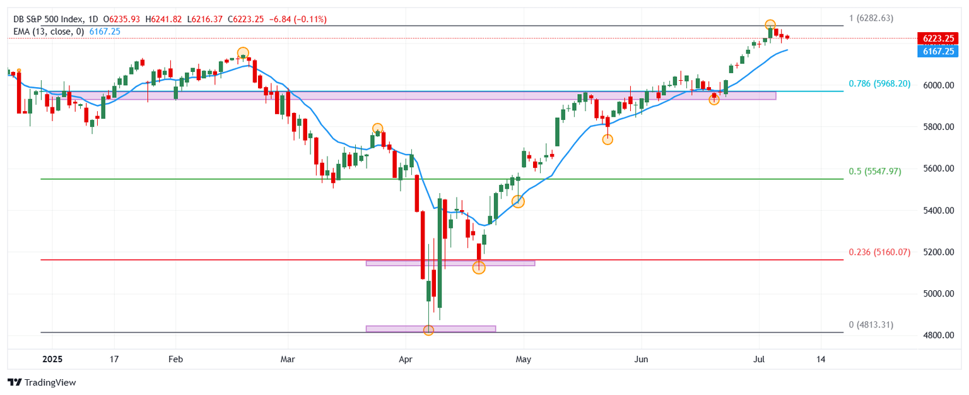Select the orange circle at the late May low
969x395 pixels.
(608, 139)
